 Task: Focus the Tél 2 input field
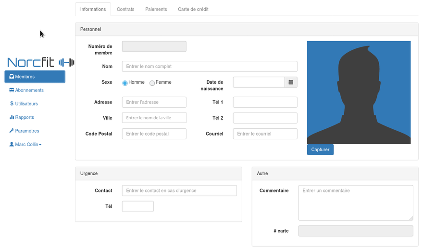[x=265, y=118]
